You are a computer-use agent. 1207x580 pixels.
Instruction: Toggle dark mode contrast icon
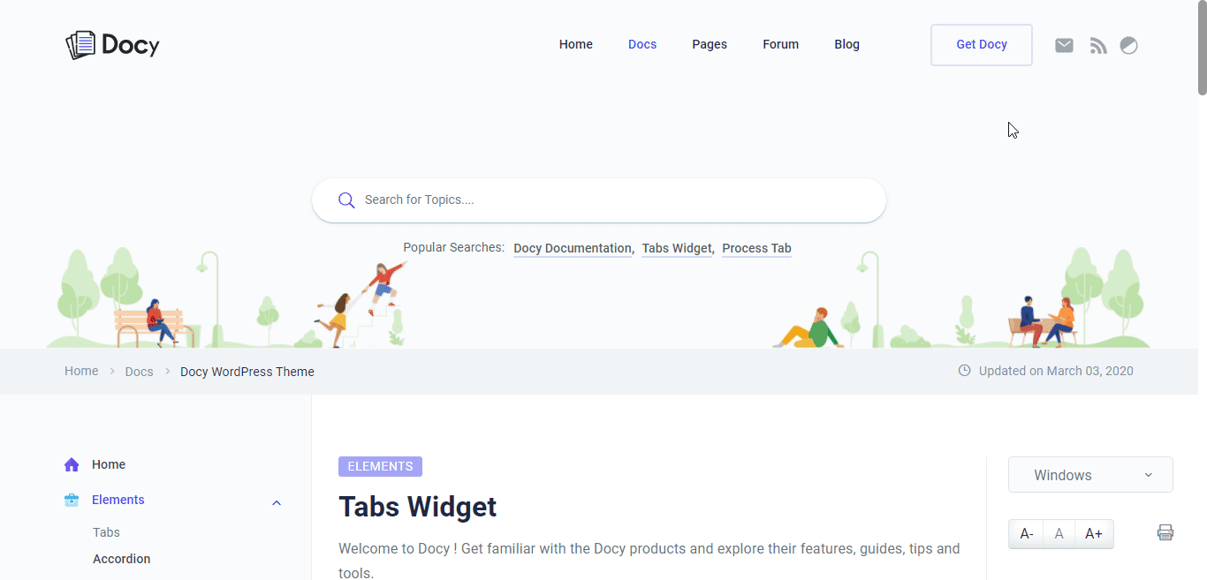pos(1128,45)
